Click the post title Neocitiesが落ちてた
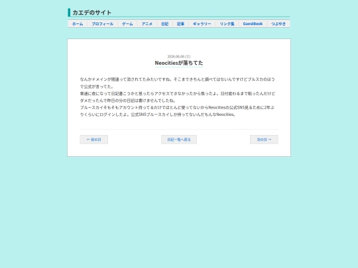The image size is (358, 268). click(x=179, y=63)
